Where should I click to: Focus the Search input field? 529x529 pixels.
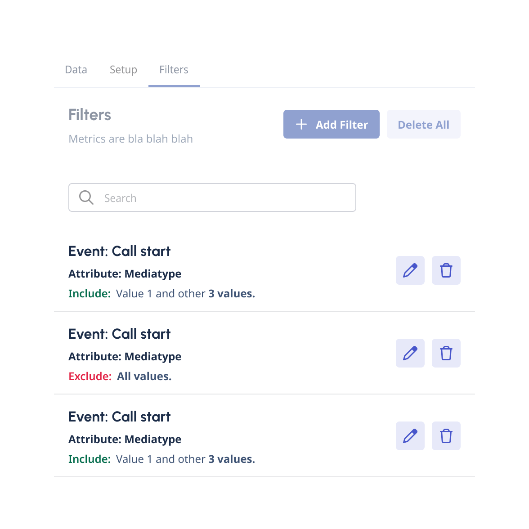coord(225,197)
